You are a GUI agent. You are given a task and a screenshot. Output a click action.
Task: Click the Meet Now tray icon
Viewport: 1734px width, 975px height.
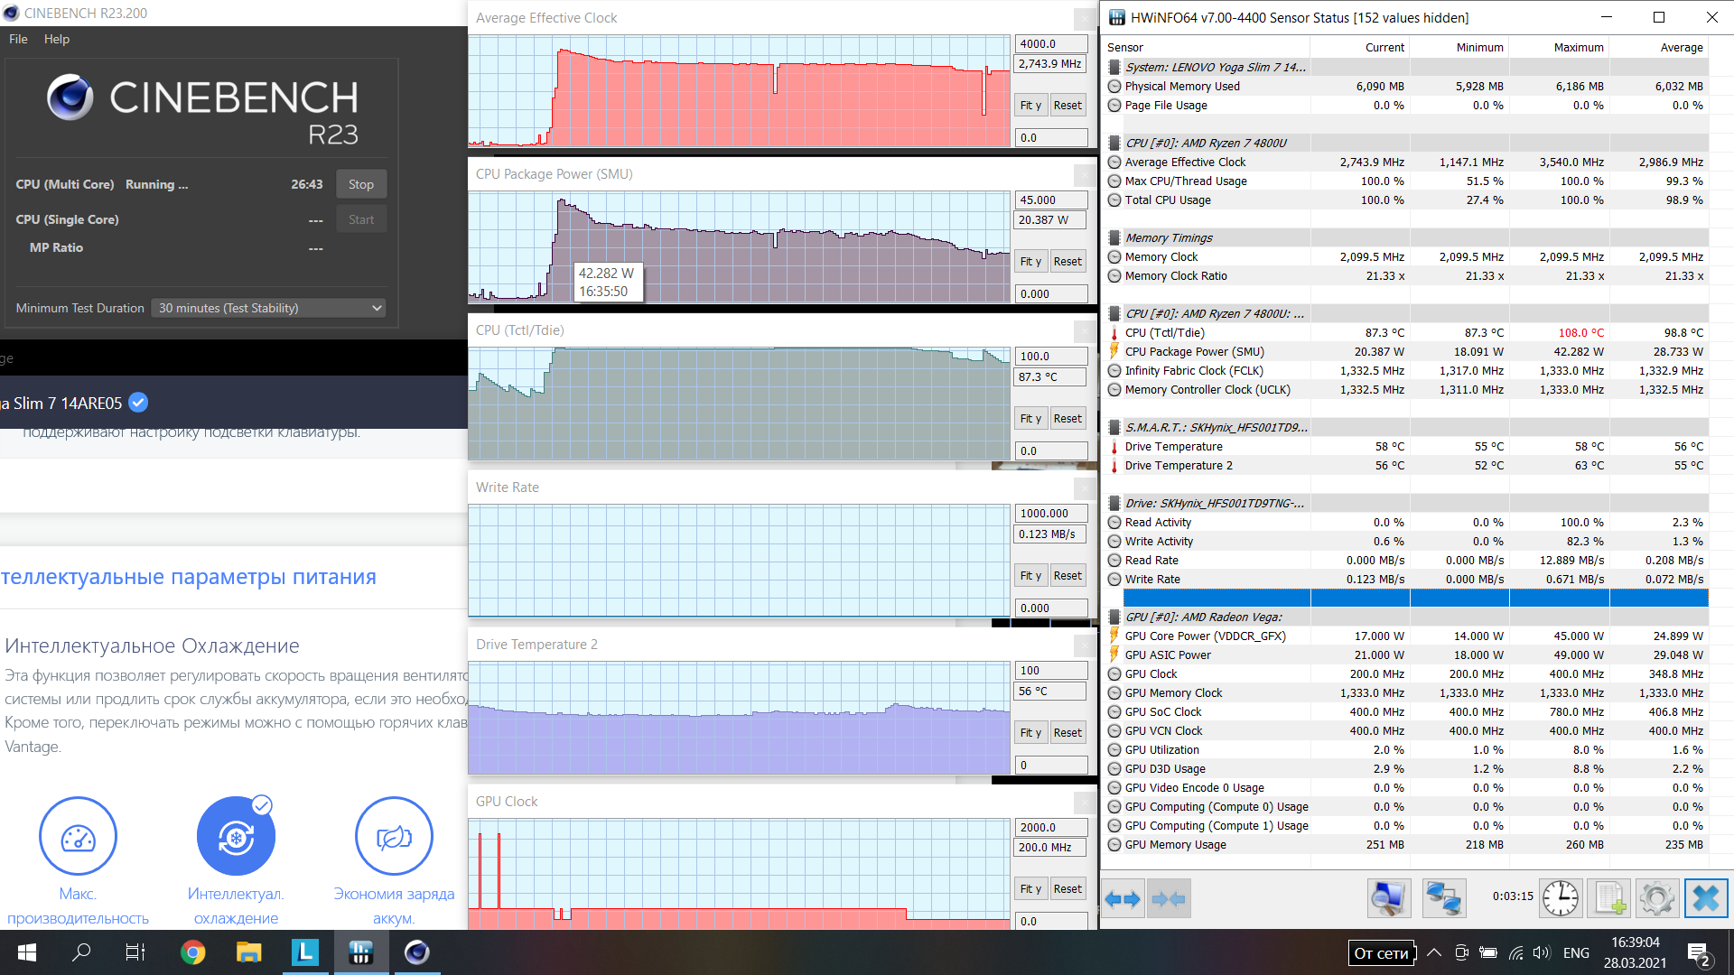click(1461, 952)
